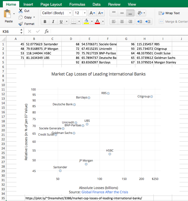Select cell with value 235.734072
This screenshot has height=201, width=188.
click(x=144, y=49)
